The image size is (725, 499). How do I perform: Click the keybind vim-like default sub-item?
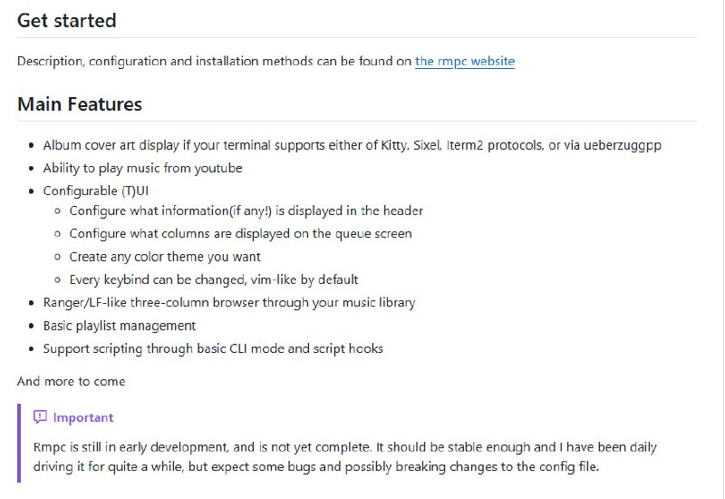point(214,279)
